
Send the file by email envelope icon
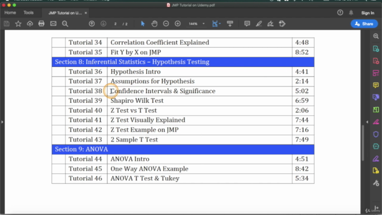coord(53,24)
